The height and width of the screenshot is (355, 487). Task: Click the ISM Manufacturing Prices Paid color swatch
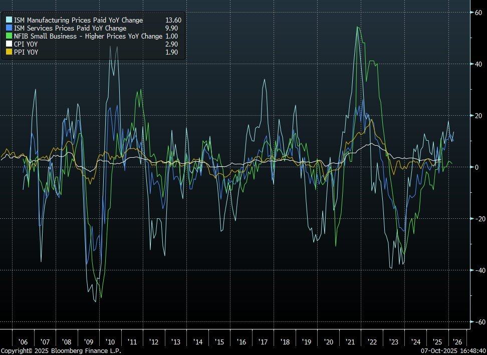(x=9, y=20)
